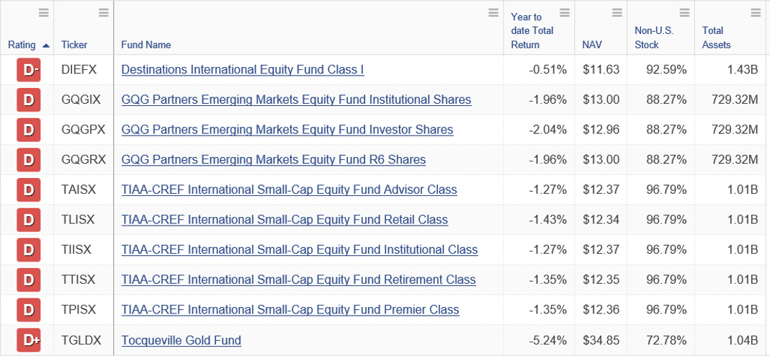
Task: Open the Ticker column menu icon
Action: pos(103,13)
